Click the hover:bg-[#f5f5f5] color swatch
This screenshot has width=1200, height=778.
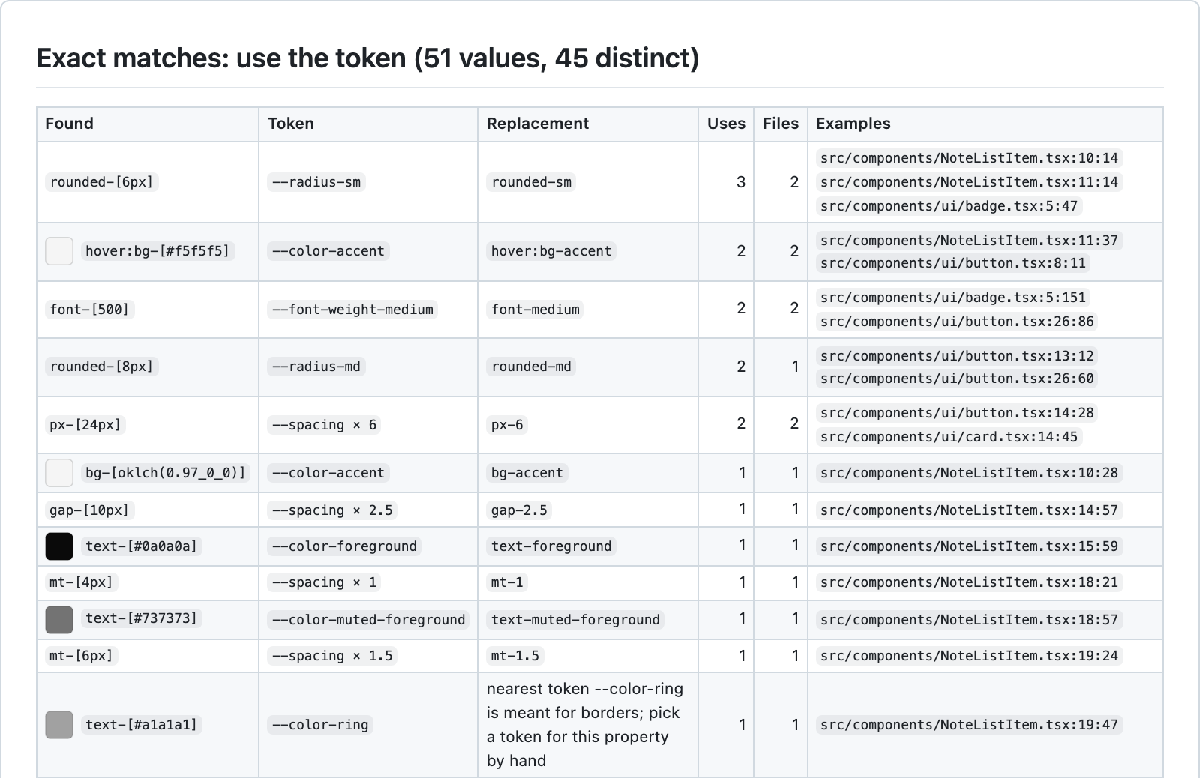point(59,251)
